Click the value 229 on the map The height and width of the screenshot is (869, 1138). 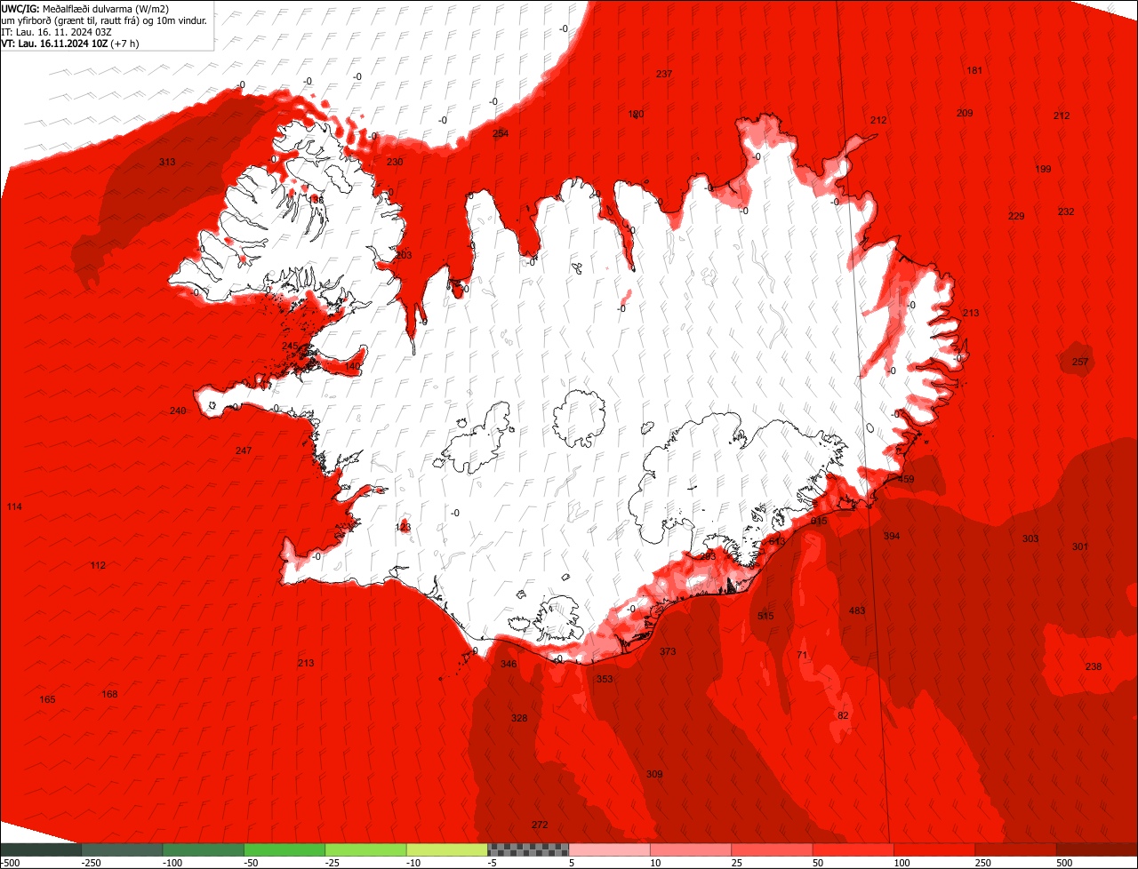coord(1016,216)
